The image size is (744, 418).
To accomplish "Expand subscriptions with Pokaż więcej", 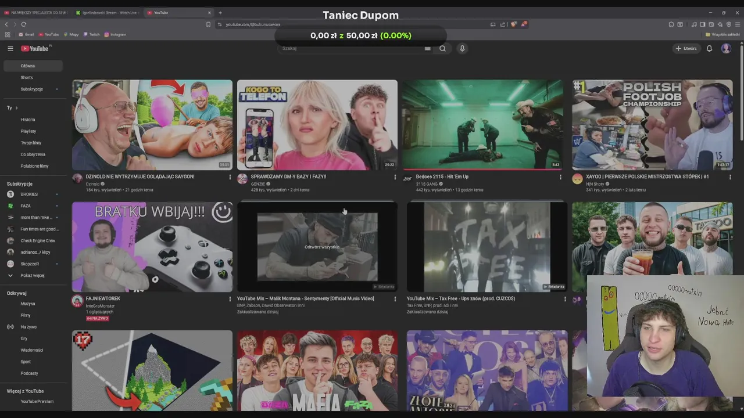I will (32, 276).
